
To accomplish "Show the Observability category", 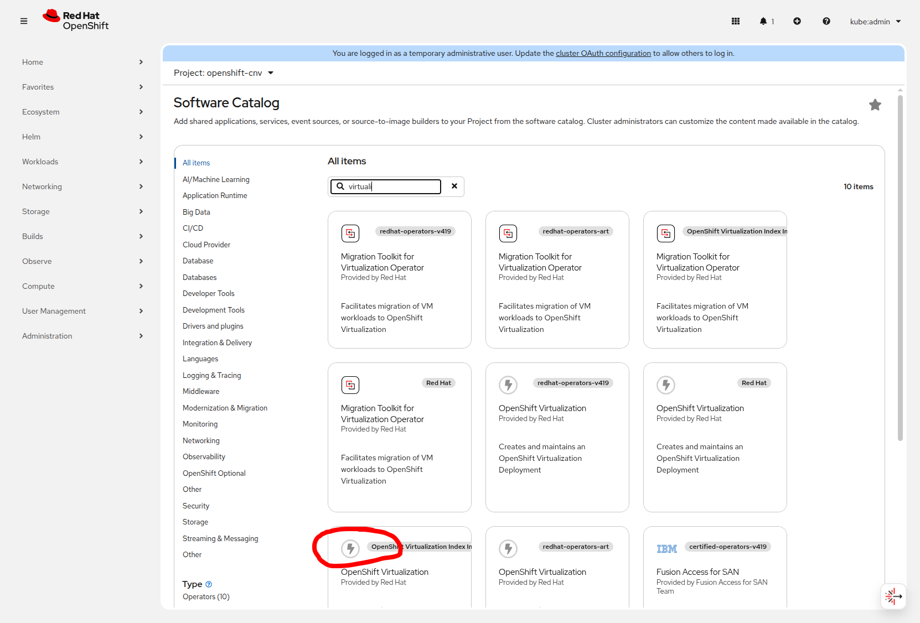I will pyautogui.click(x=204, y=456).
